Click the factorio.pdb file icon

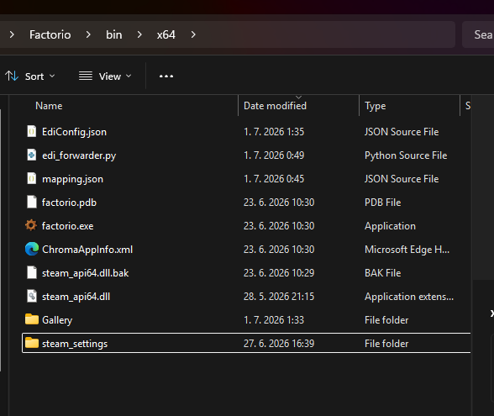(32, 202)
